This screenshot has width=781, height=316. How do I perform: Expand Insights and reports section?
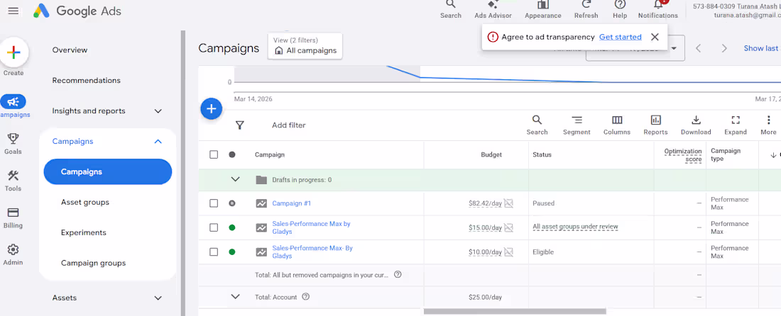coord(158,111)
